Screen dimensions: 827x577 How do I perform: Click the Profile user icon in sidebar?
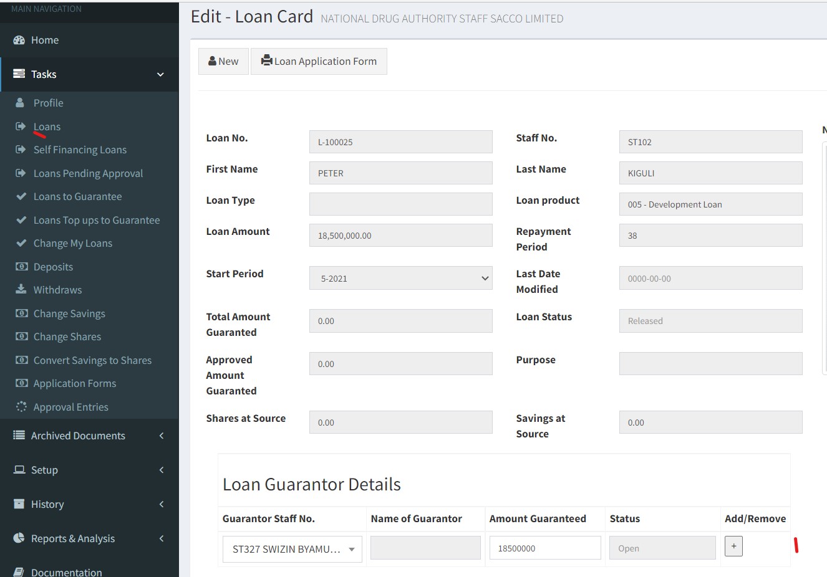coord(21,103)
